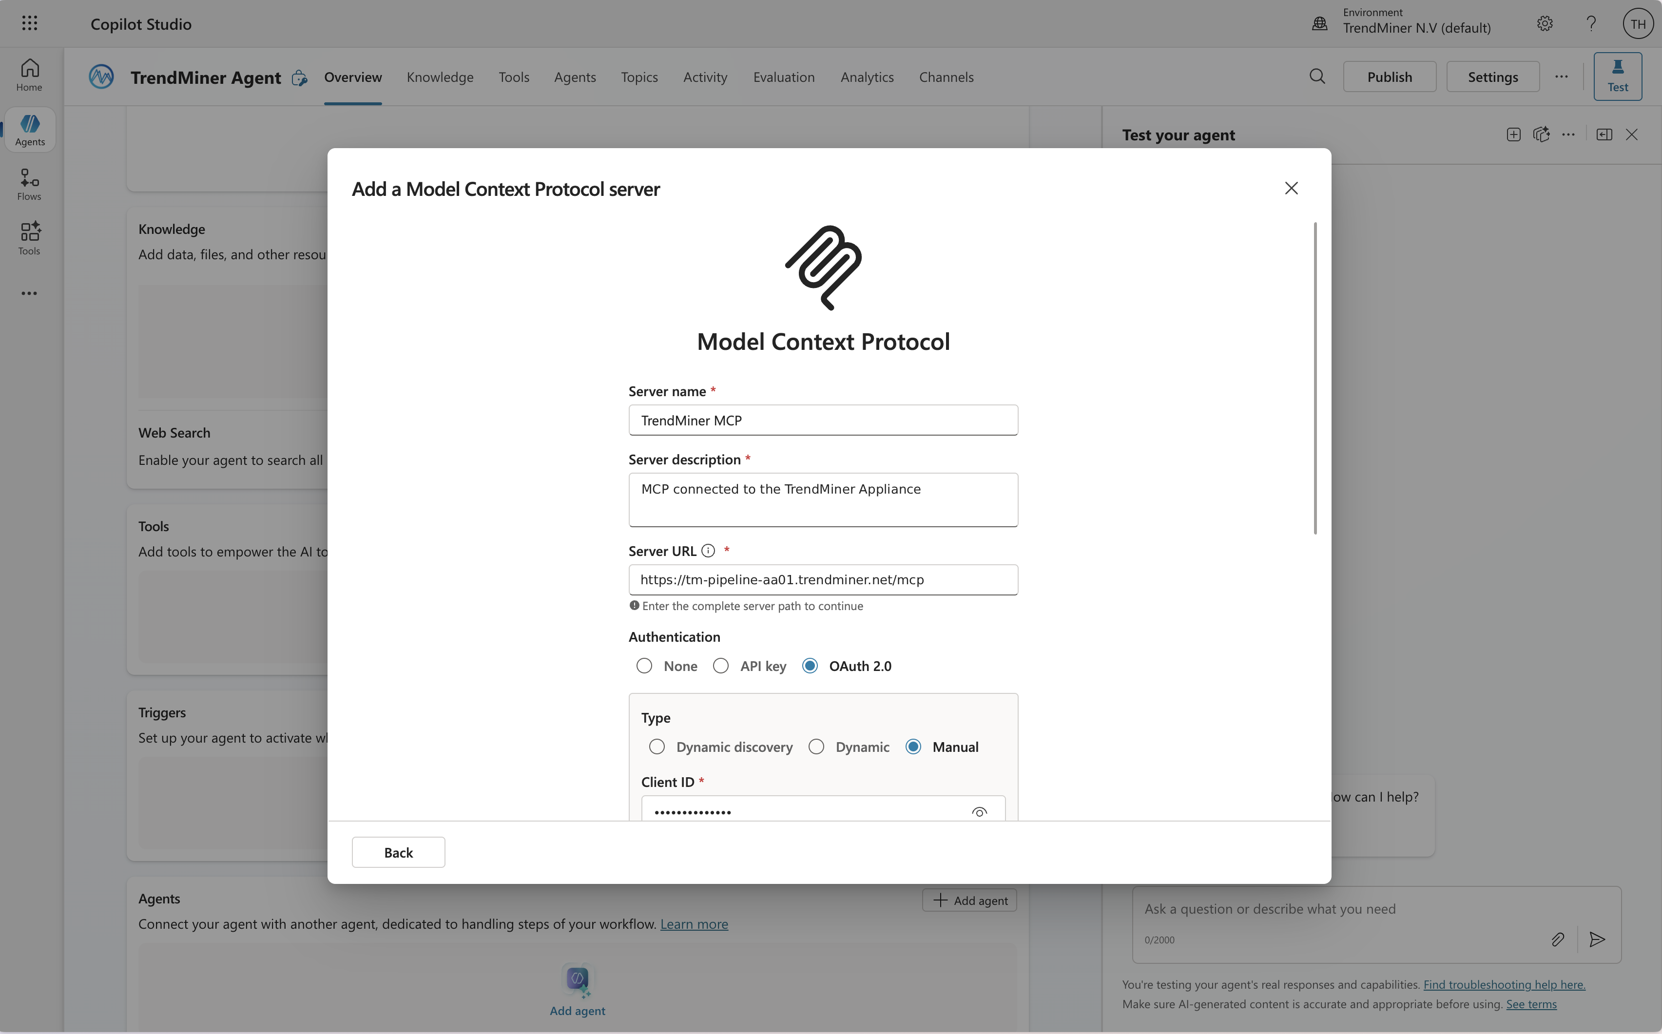Click the Client ID password field
Viewport: 1662px width, 1034px height.
tap(823, 809)
